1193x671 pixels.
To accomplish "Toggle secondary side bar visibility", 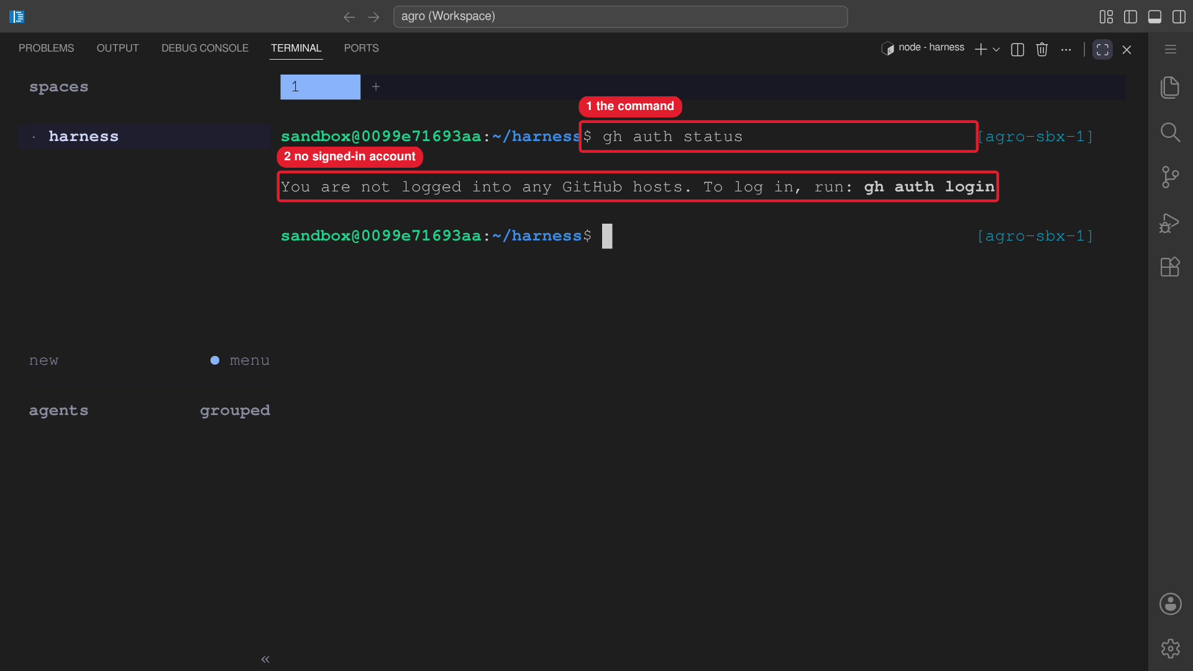I will pos(1179,17).
